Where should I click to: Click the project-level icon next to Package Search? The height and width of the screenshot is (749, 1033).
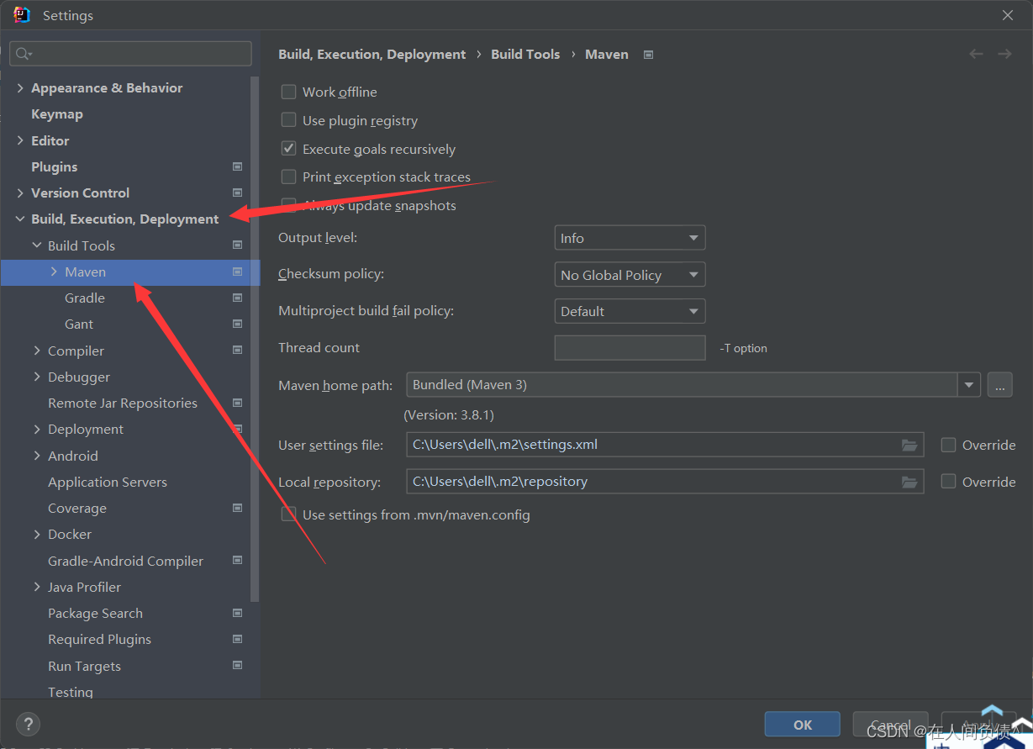237,613
